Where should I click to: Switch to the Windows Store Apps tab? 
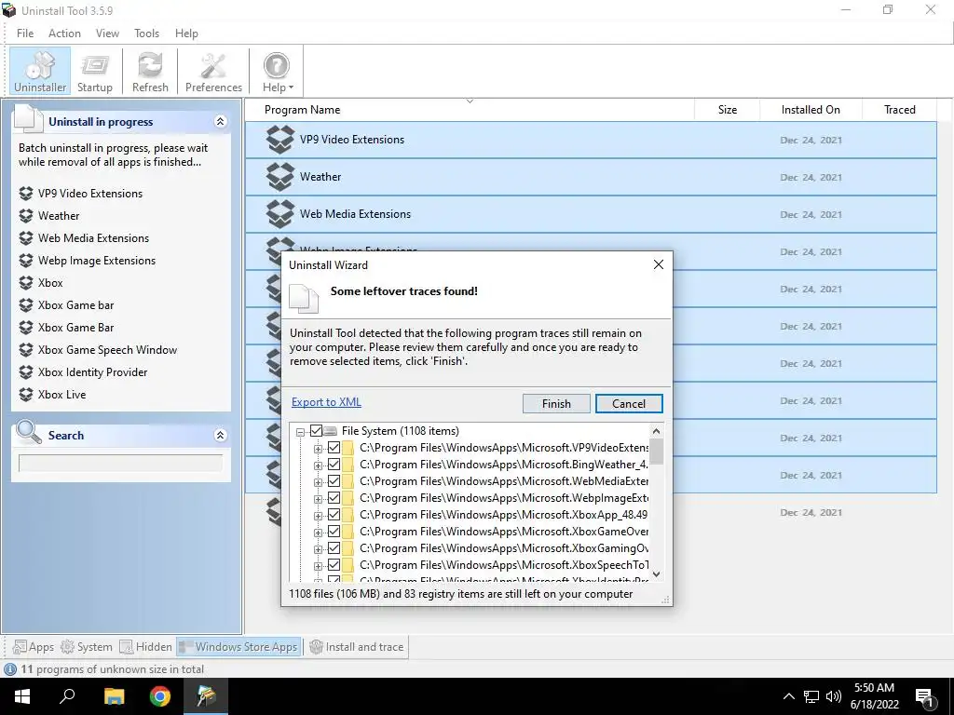239,647
